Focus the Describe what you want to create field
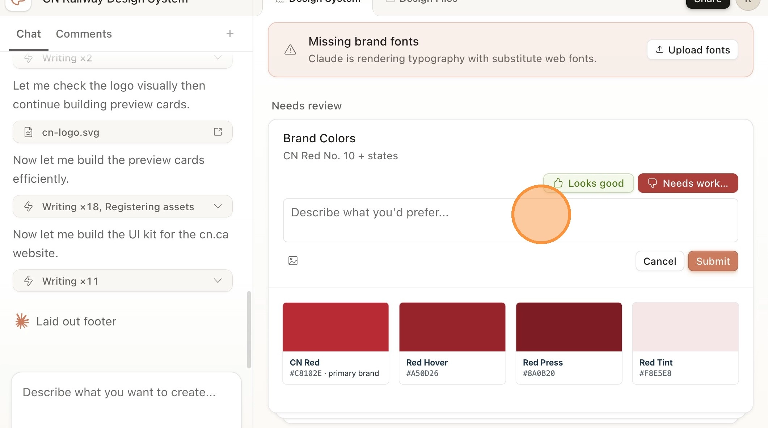768x428 pixels. click(x=126, y=400)
